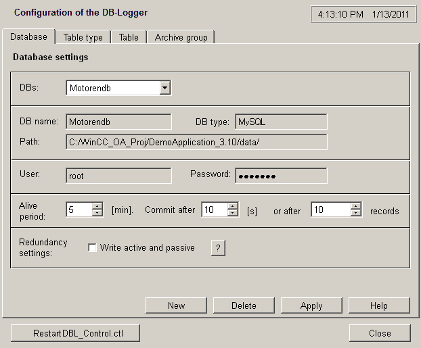Apply the database settings
The image size is (421, 348).
[311, 305]
